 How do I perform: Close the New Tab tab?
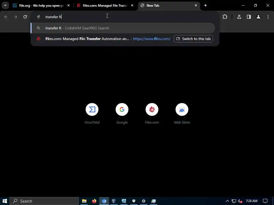196,6
